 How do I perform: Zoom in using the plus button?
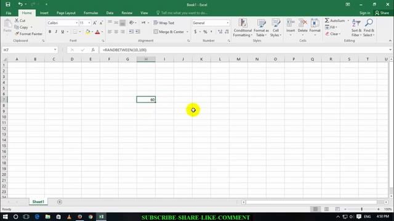tap(379, 209)
